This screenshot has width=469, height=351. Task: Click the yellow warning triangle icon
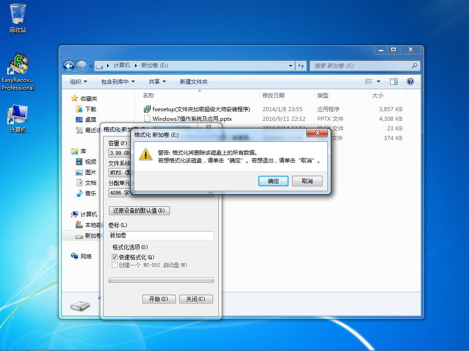(x=146, y=154)
